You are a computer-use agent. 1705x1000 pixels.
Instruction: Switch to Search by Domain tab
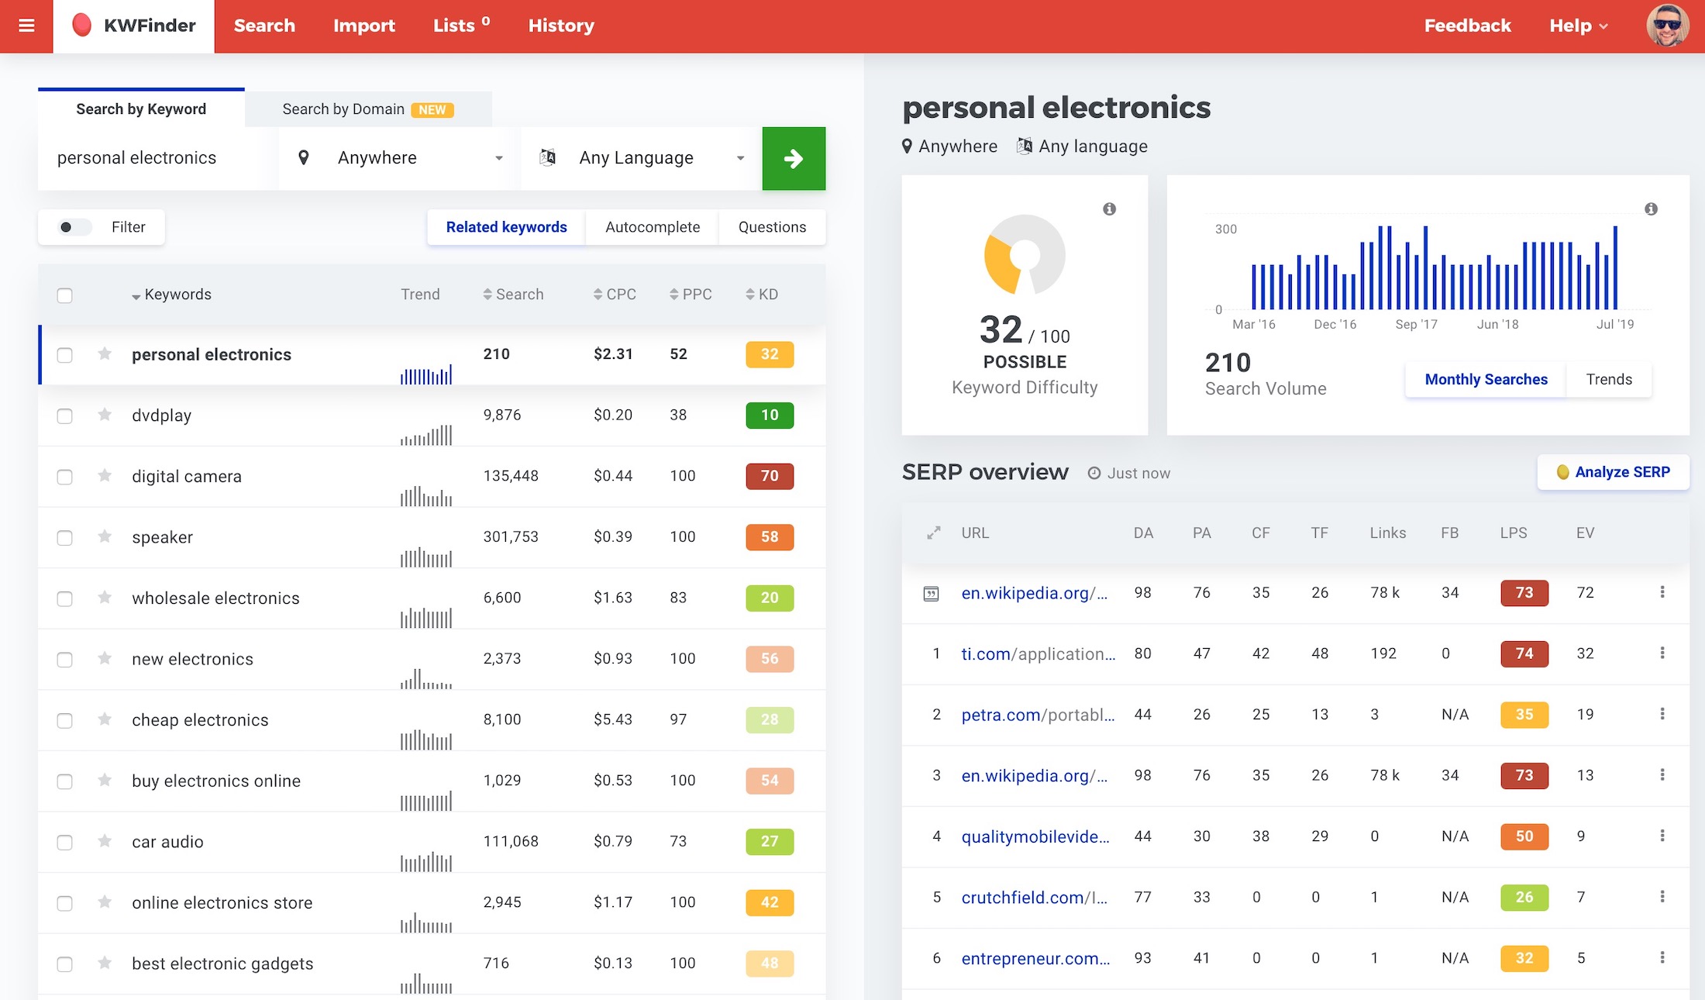coord(367,109)
